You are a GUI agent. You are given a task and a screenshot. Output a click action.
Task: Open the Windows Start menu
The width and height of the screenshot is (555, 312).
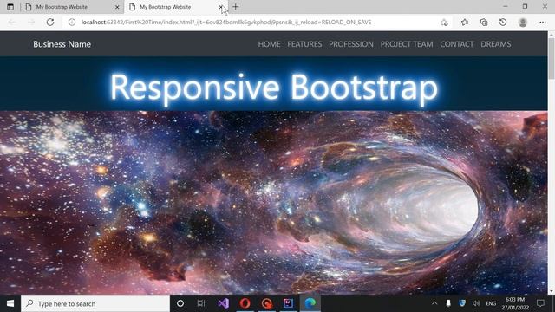point(10,303)
